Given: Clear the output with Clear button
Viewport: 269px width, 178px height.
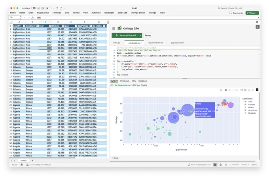Looking at the screenshot, I should [x=115, y=158].
